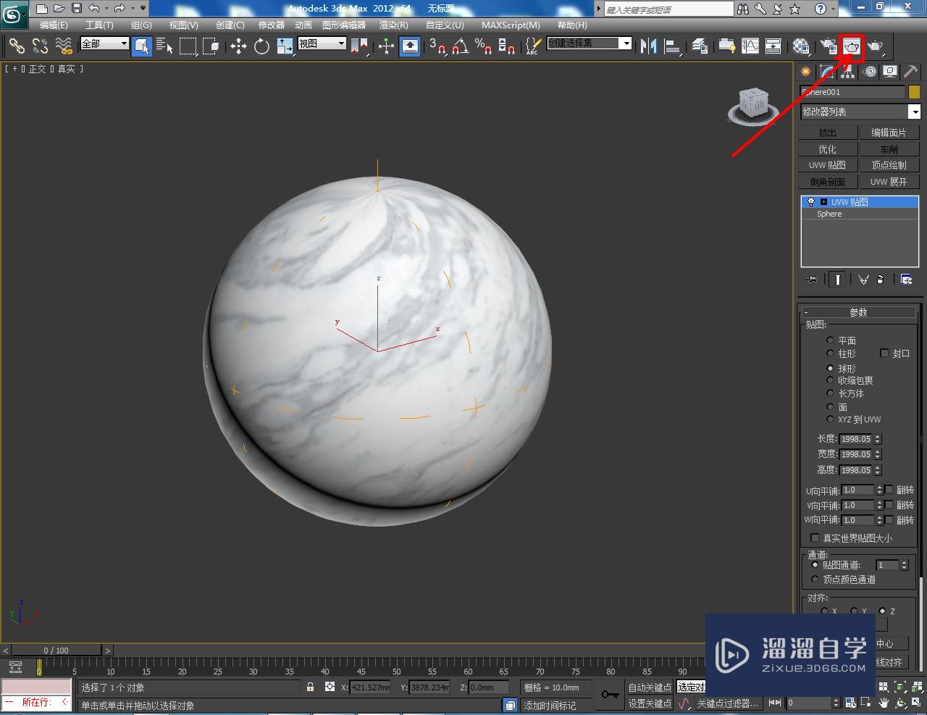Open MAXScript(M) menu
Screen dimensions: 927x715
click(x=511, y=25)
